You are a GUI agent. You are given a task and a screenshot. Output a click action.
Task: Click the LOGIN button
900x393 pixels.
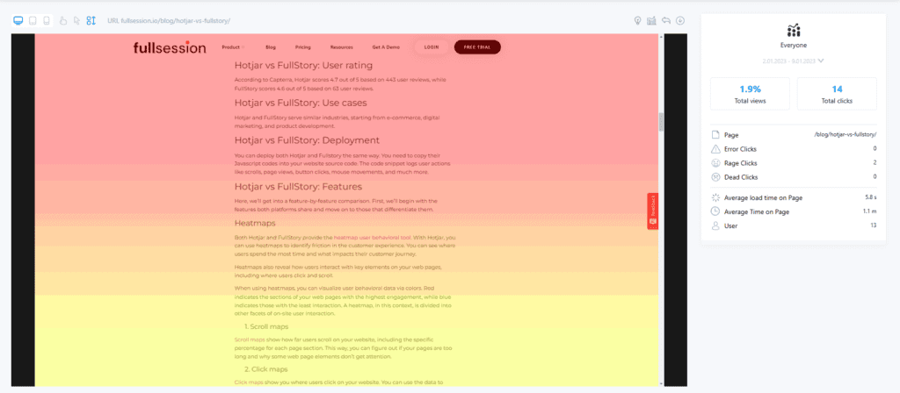click(432, 46)
